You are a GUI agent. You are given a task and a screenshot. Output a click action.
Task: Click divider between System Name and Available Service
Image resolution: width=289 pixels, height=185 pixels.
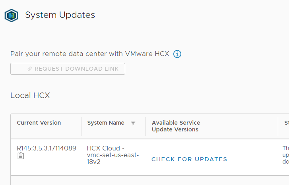145,126
